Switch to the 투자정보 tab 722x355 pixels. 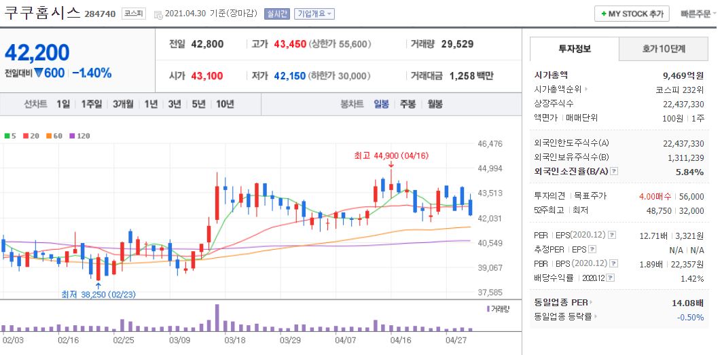point(575,49)
